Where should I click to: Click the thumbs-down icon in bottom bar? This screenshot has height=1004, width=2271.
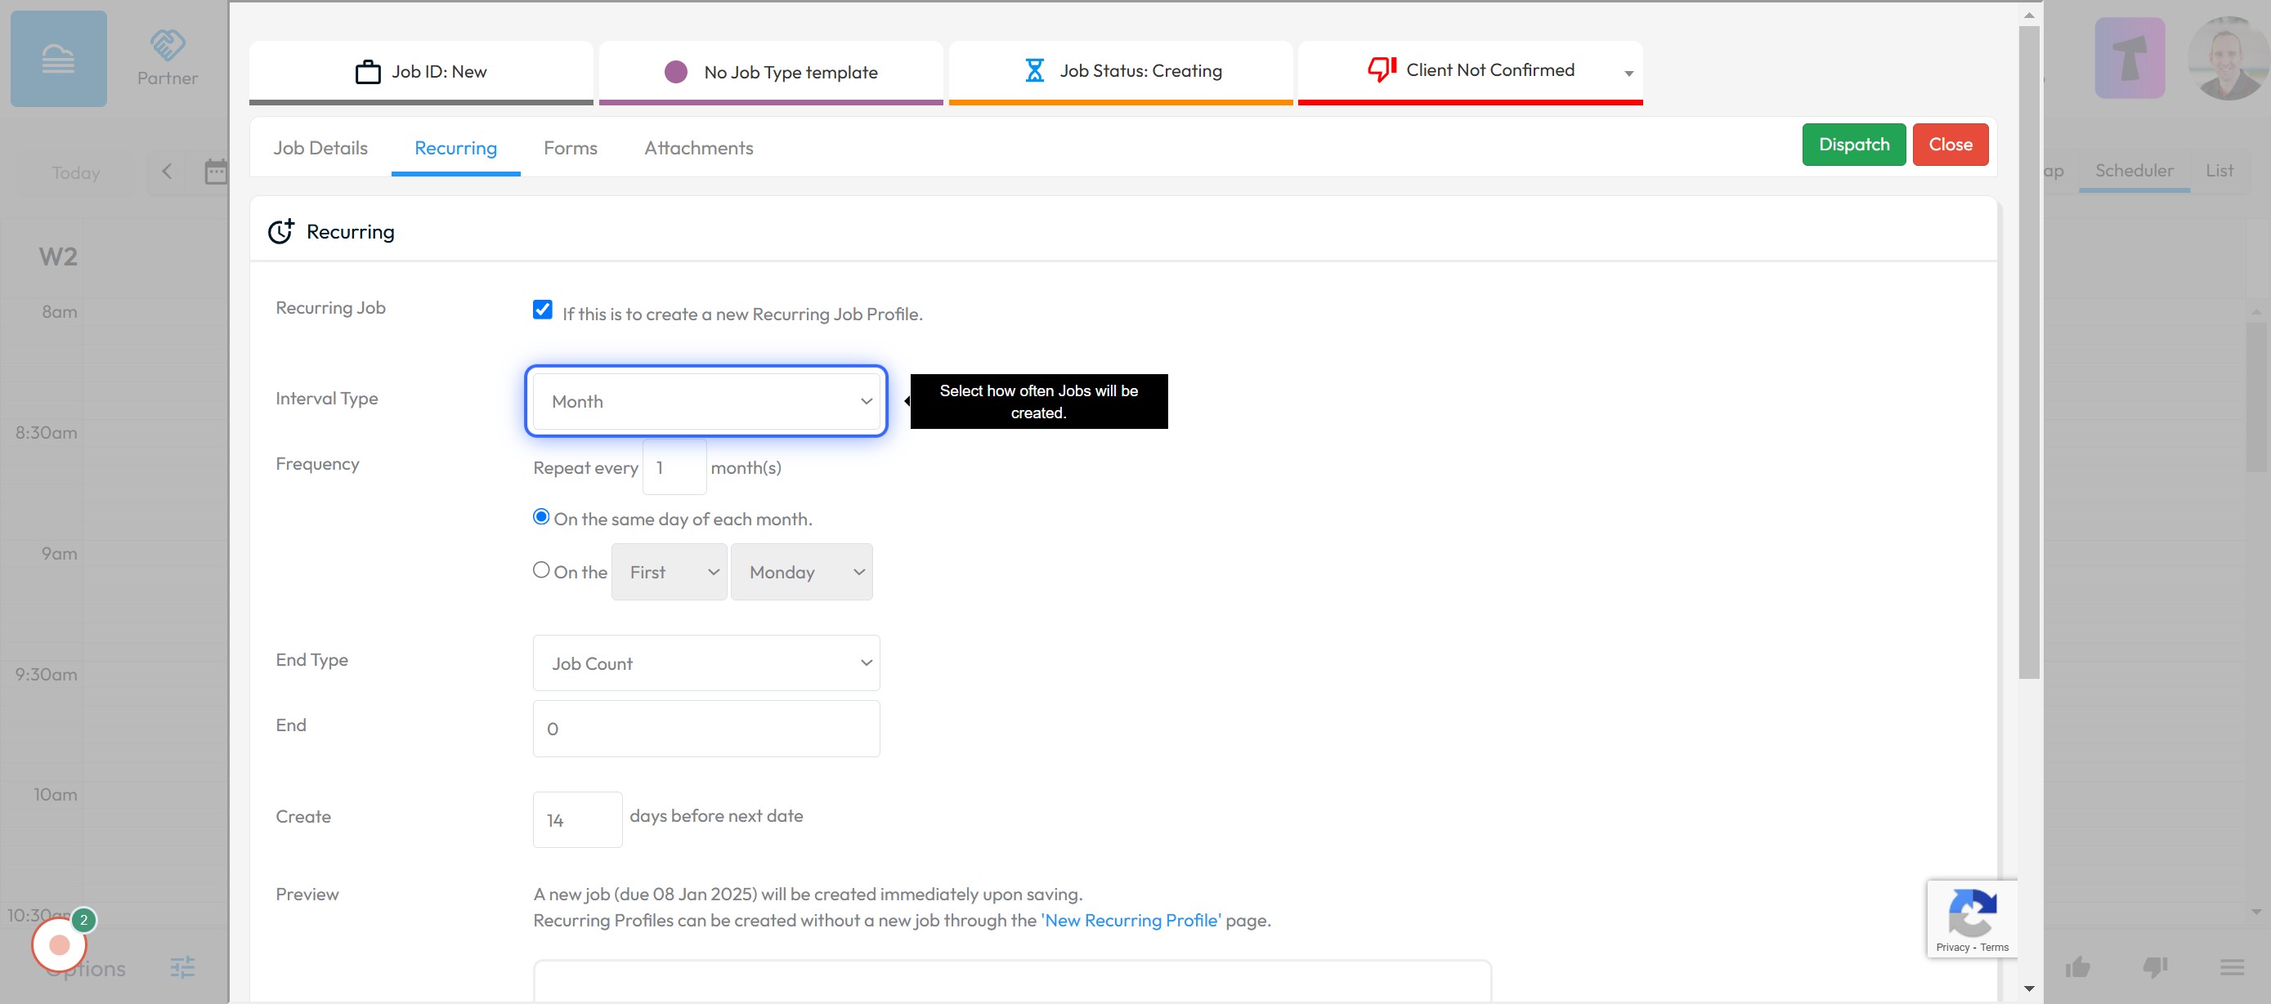pyautogui.click(x=2155, y=967)
